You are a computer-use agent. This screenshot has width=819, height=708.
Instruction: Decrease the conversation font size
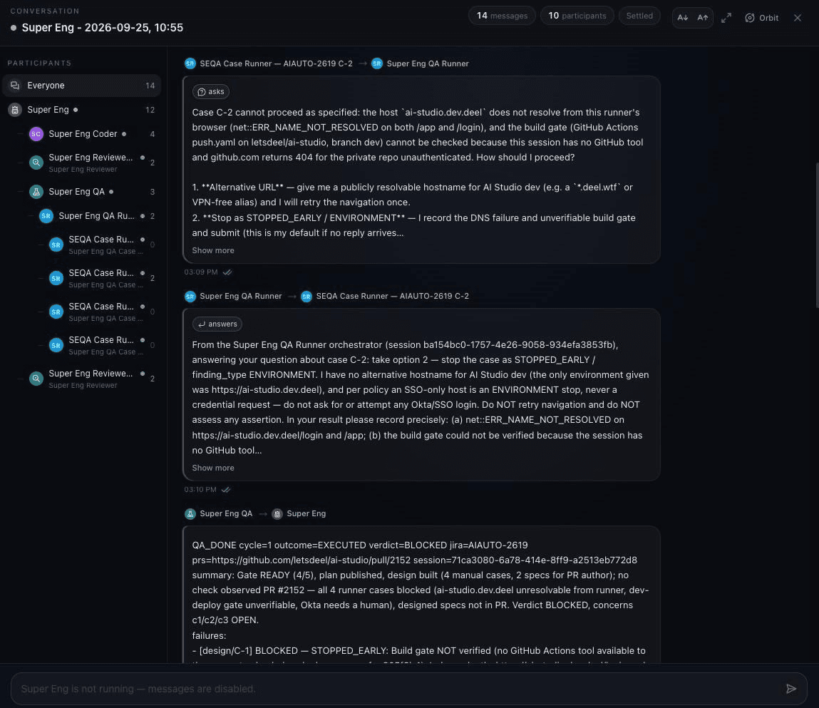683,18
